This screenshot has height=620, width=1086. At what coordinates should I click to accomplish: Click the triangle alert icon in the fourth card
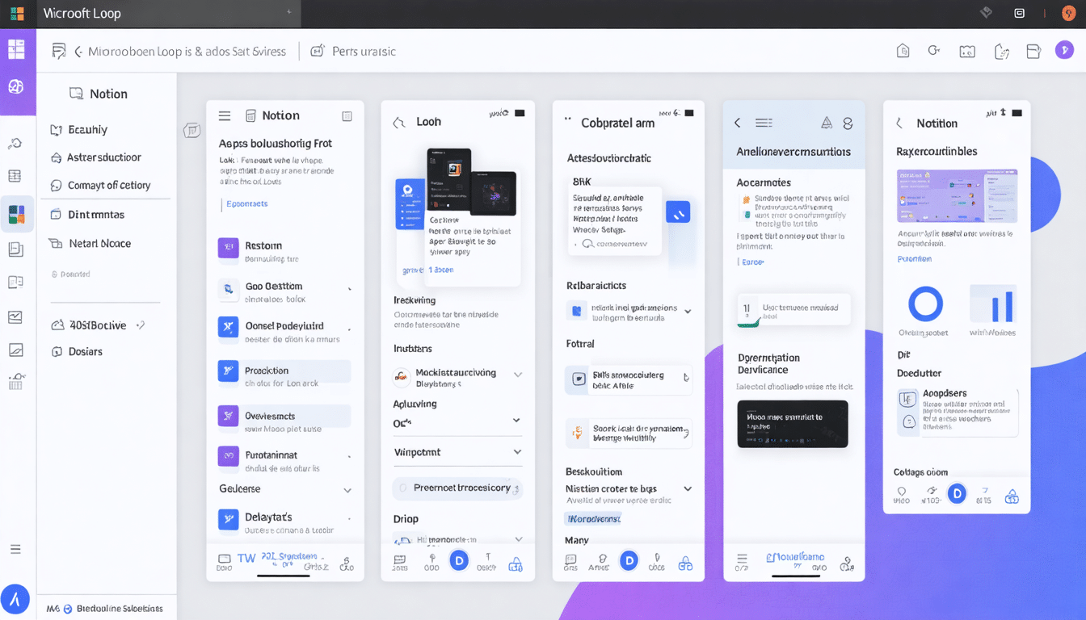pos(827,123)
